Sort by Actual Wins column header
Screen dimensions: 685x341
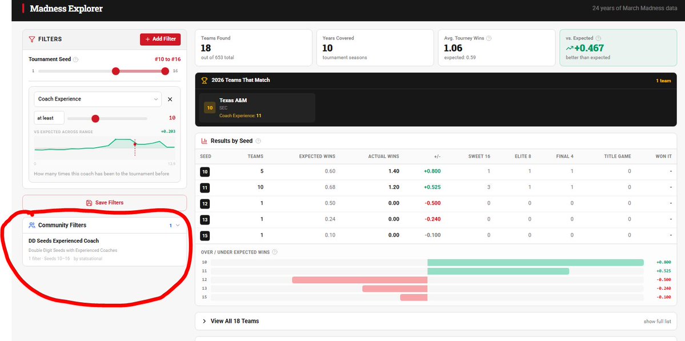pyautogui.click(x=383, y=157)
